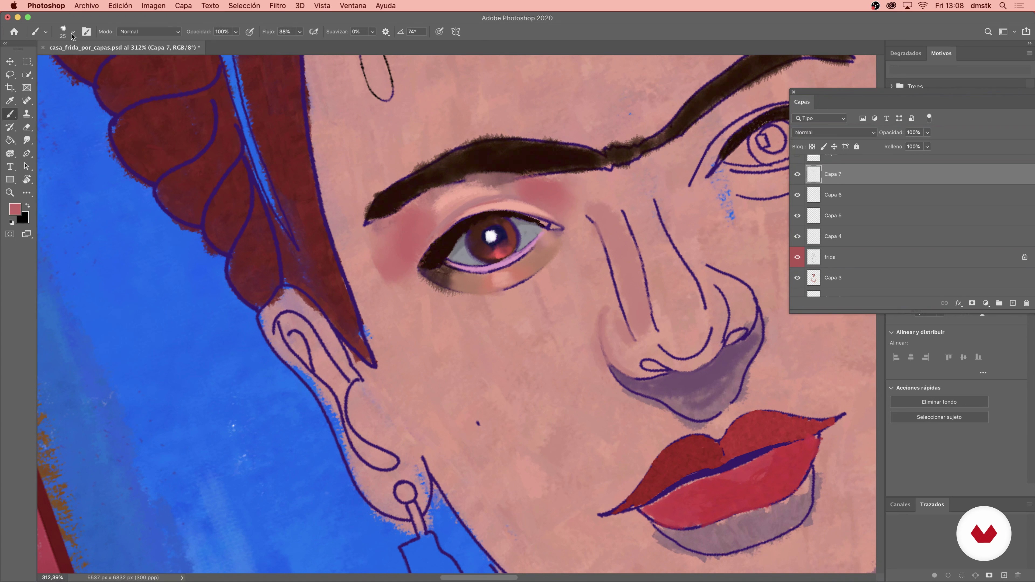The height and width of the screenshot is (582, 1035).
Task: Click the foreground color swatch
Action: (15, 209)
